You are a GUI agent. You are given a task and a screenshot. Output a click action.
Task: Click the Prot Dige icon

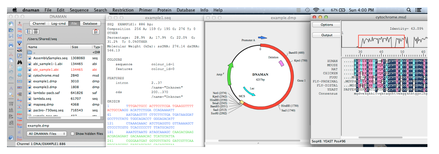coord(20,138)
